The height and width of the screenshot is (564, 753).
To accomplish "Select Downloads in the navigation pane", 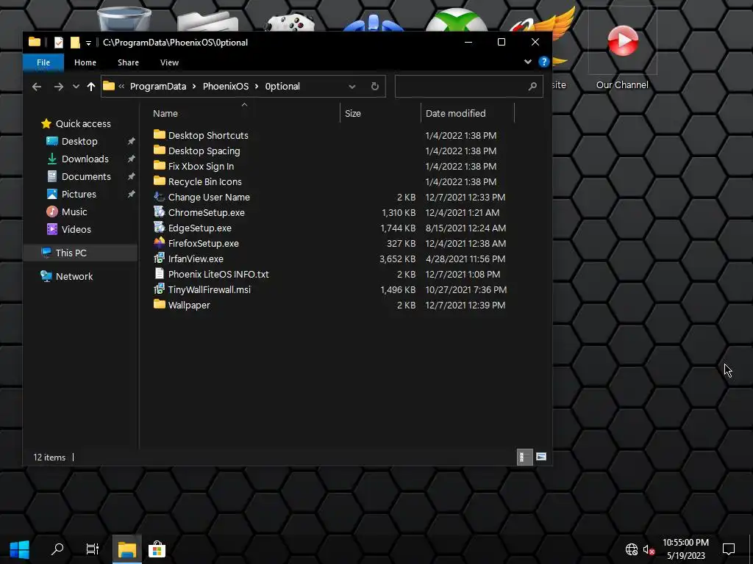I will [x=85, y=159].
